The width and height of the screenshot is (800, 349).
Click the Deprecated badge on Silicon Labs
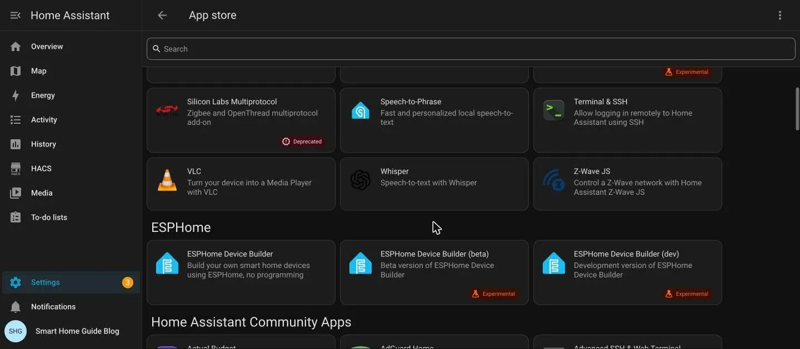(302, 141)
